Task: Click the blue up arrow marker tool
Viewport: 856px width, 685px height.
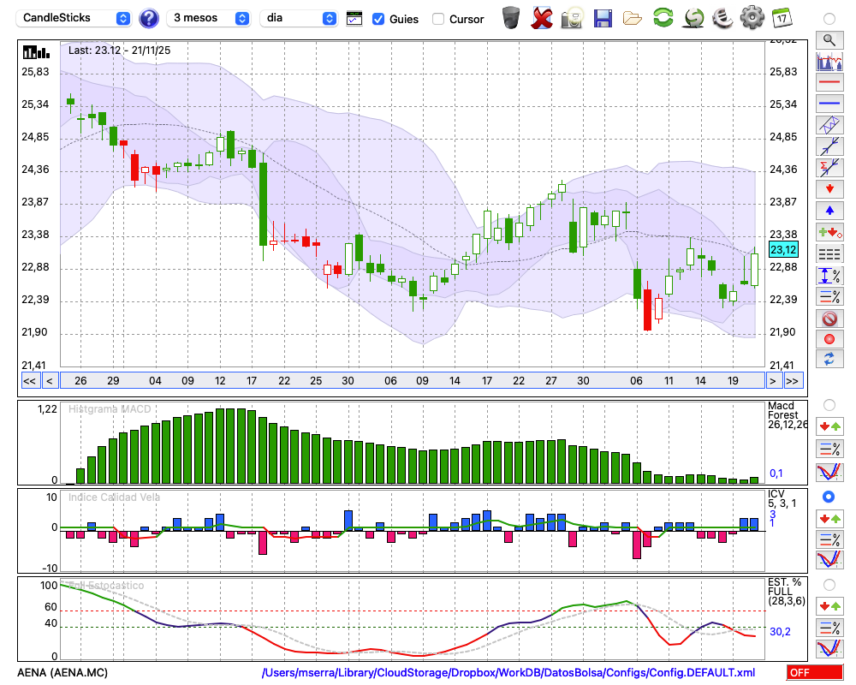Action: (x=829, y=210)
